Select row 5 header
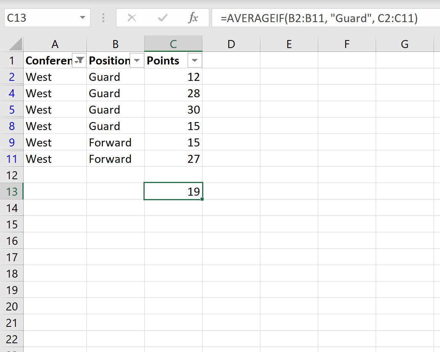The height and width of the screenshot is (352, 440). (11, 109)
